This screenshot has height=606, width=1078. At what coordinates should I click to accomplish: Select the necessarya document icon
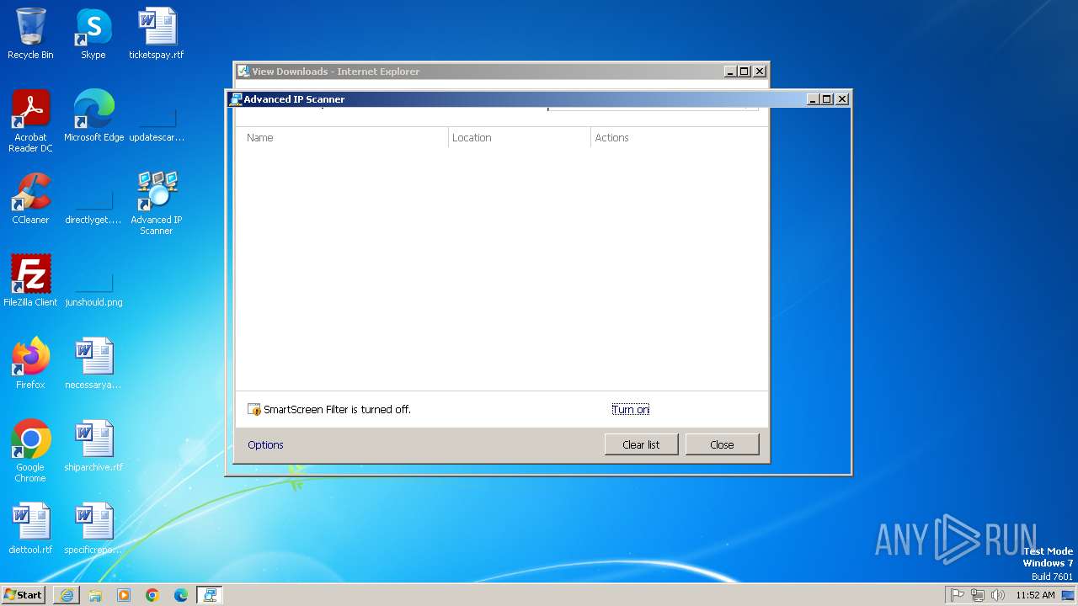pos(93,364)
